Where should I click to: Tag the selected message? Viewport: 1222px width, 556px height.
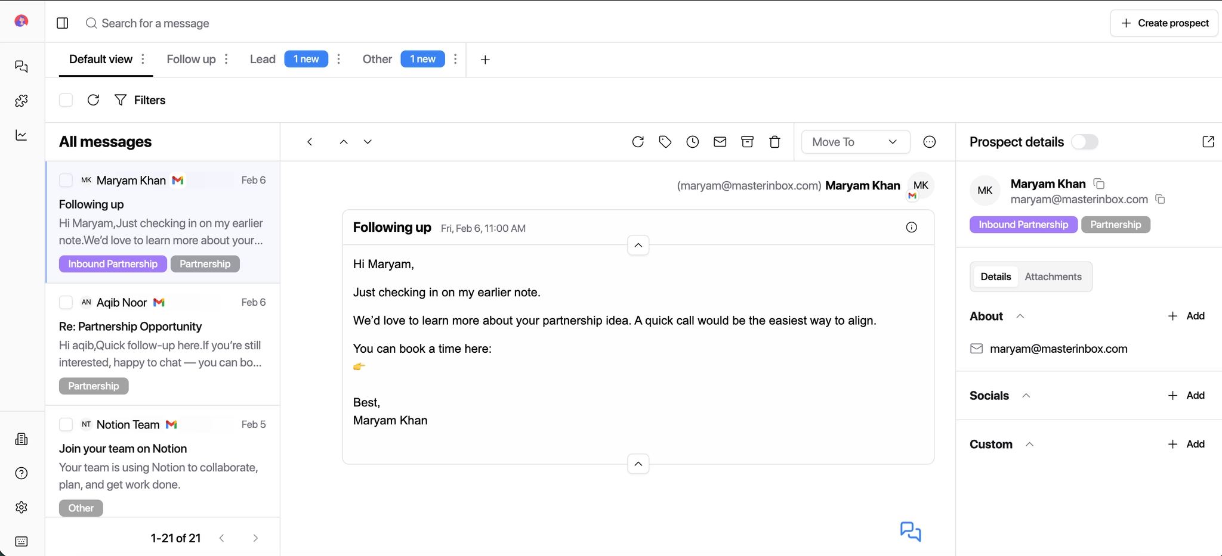coord(665,142)
